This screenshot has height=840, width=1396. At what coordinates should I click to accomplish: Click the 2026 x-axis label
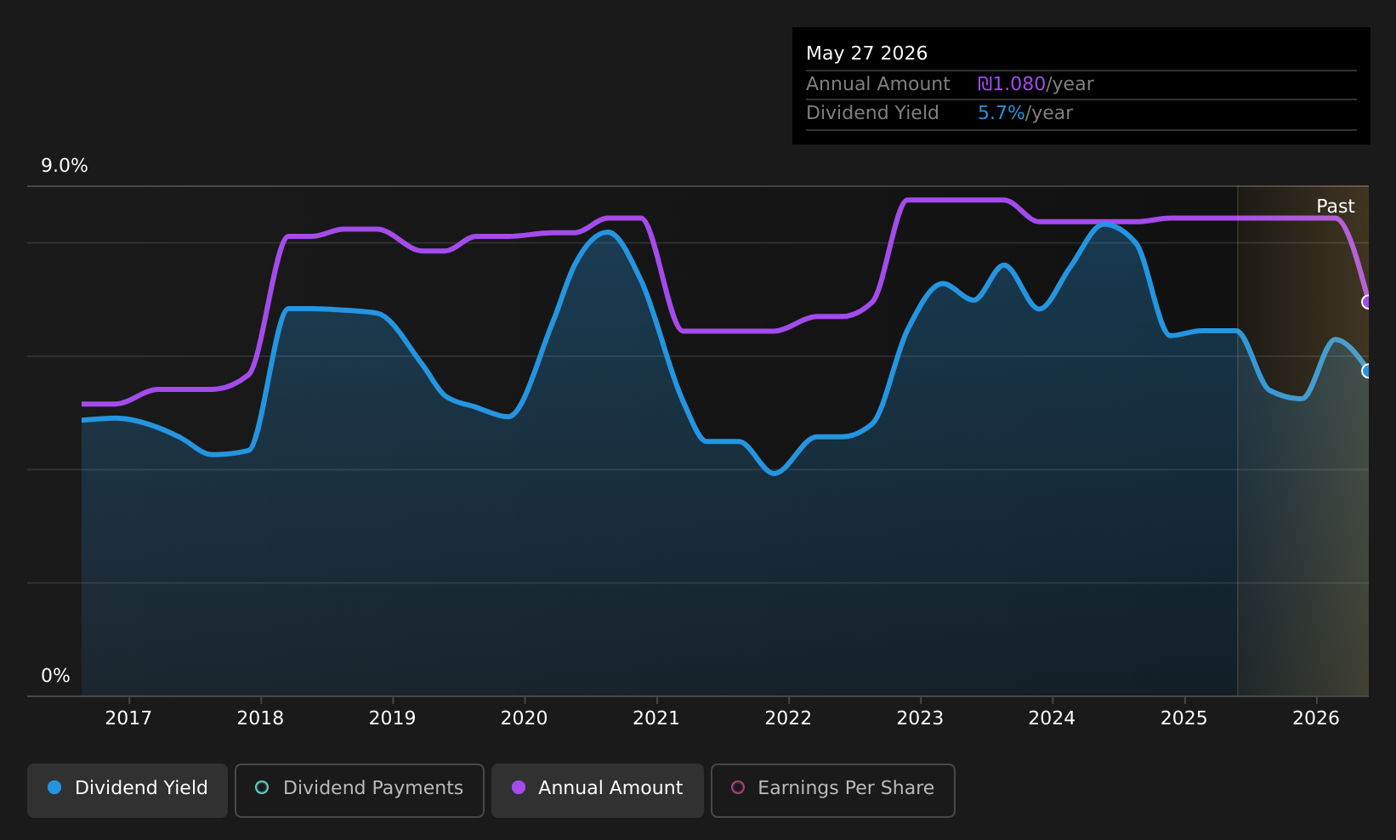1316,718
